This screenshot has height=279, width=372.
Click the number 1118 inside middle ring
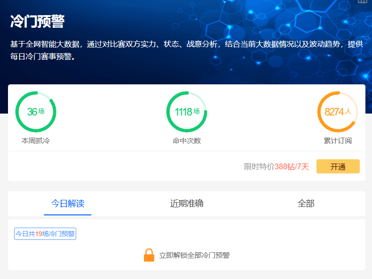[183, 112]
